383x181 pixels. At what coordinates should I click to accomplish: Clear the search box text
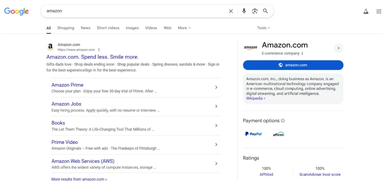pos(231,11)
